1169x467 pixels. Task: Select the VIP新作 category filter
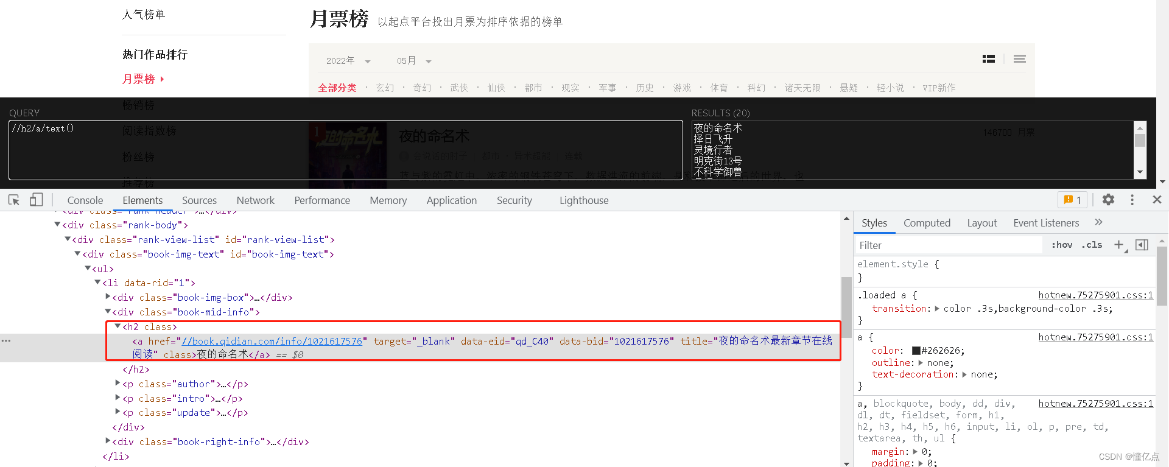939,88
